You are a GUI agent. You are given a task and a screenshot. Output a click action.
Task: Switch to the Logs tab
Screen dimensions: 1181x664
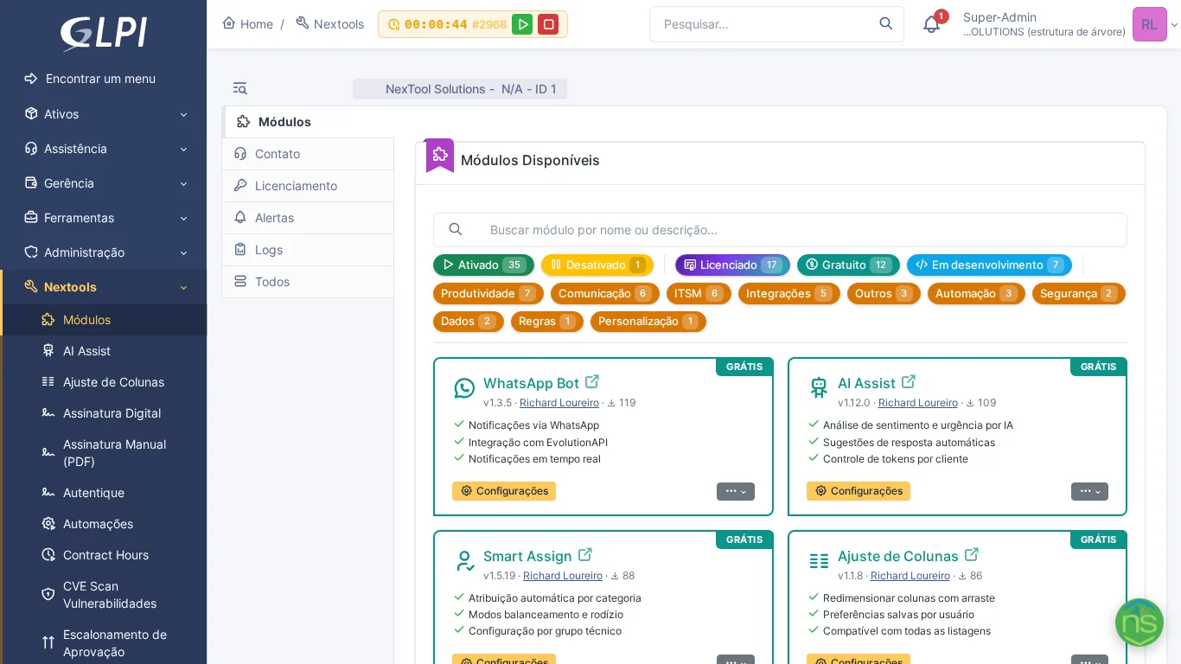coord(308,250)
